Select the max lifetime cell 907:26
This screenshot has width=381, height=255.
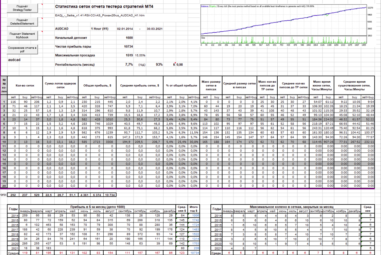[x=328, y=142]
